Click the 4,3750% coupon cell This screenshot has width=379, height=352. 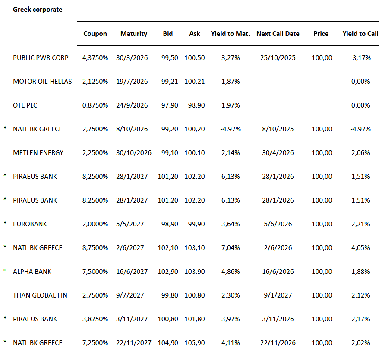(95, 58)
